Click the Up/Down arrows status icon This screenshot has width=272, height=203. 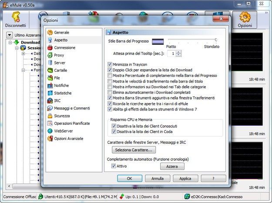[x=122, y=196]
